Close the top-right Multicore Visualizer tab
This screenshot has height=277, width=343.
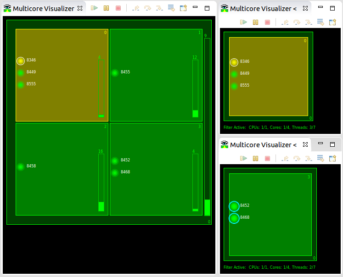(305, 8)
